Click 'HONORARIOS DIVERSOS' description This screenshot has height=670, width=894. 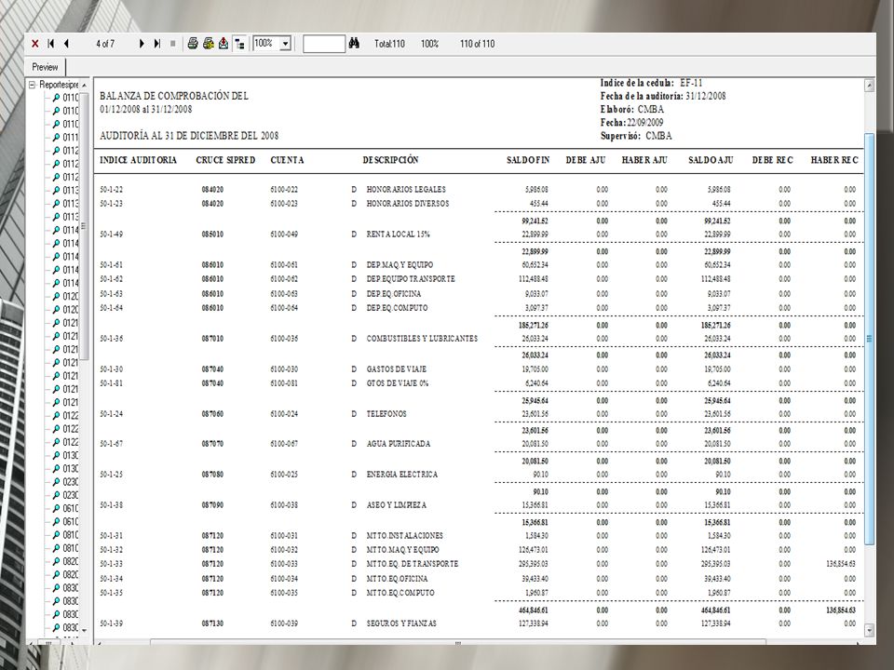(x=408, y=204)
